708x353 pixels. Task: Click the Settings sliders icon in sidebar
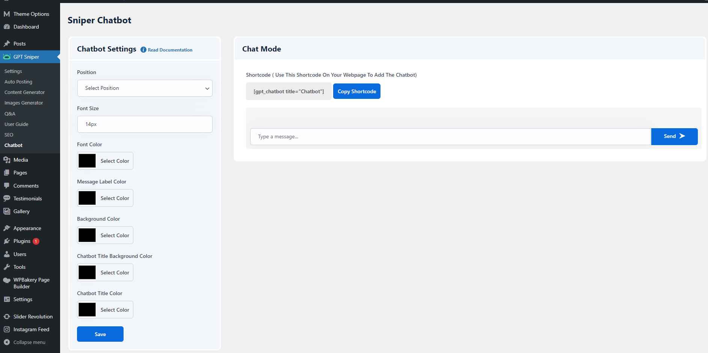pyautogui.click(x=7, y=299)
